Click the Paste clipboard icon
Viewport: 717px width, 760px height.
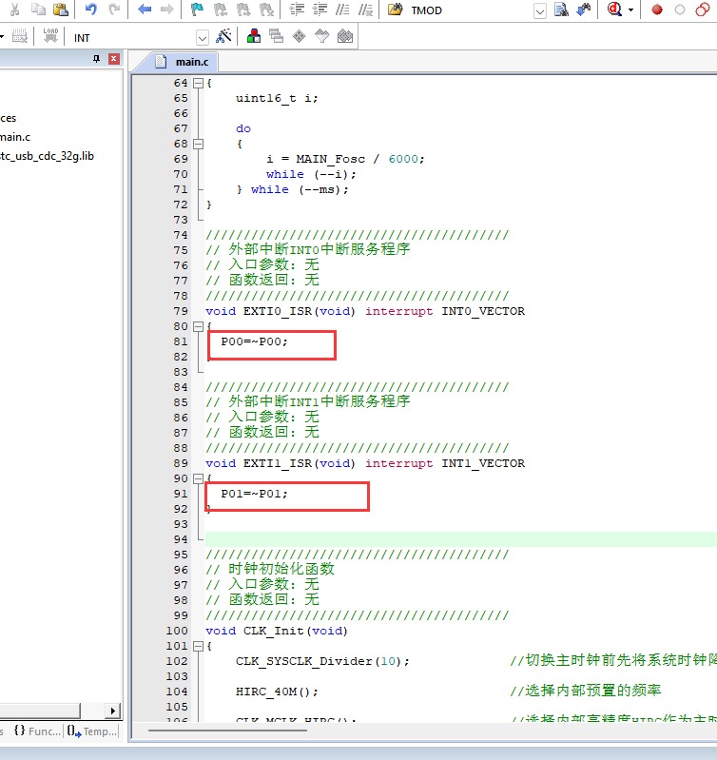click(61, 10)
